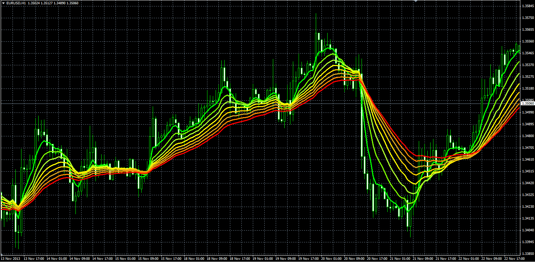
Task: Click the 19 Nov 01:00 time label
Action: tap(263, 258)
